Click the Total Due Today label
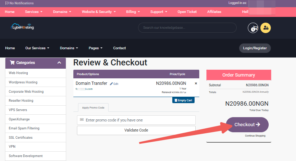 [259, 110]
